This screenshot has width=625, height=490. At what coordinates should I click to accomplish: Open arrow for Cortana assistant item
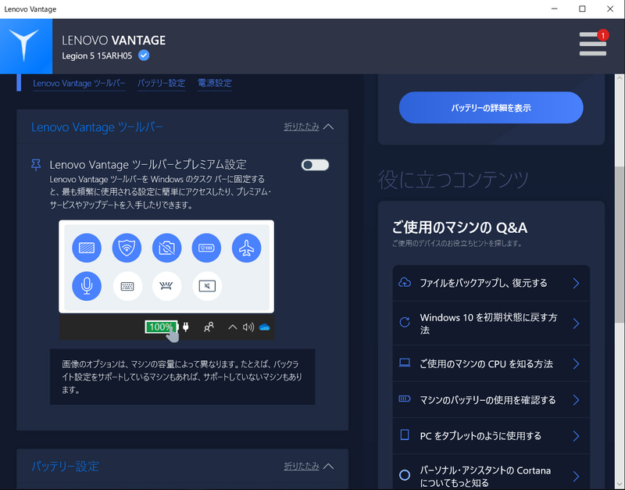(577, 476)
